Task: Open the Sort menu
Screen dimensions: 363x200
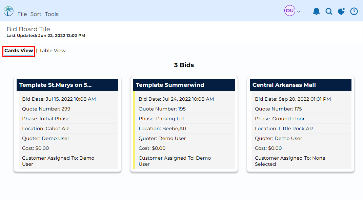Action: [36, 14]
